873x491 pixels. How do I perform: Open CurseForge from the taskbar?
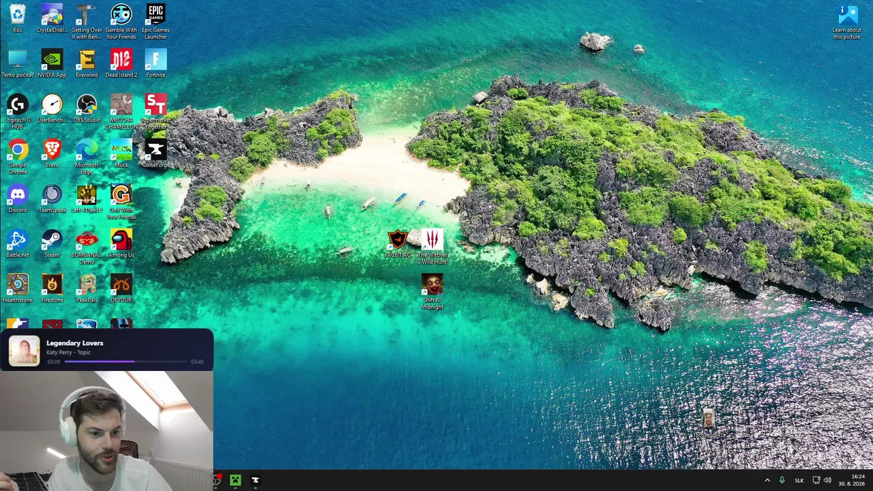pyautogui.click(x=255, y=480)
